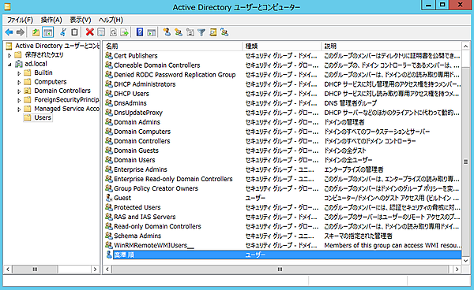This screenshot has width=474, height=290.
Task: Open the 操作(A) menu
Action: coord(51,20)
